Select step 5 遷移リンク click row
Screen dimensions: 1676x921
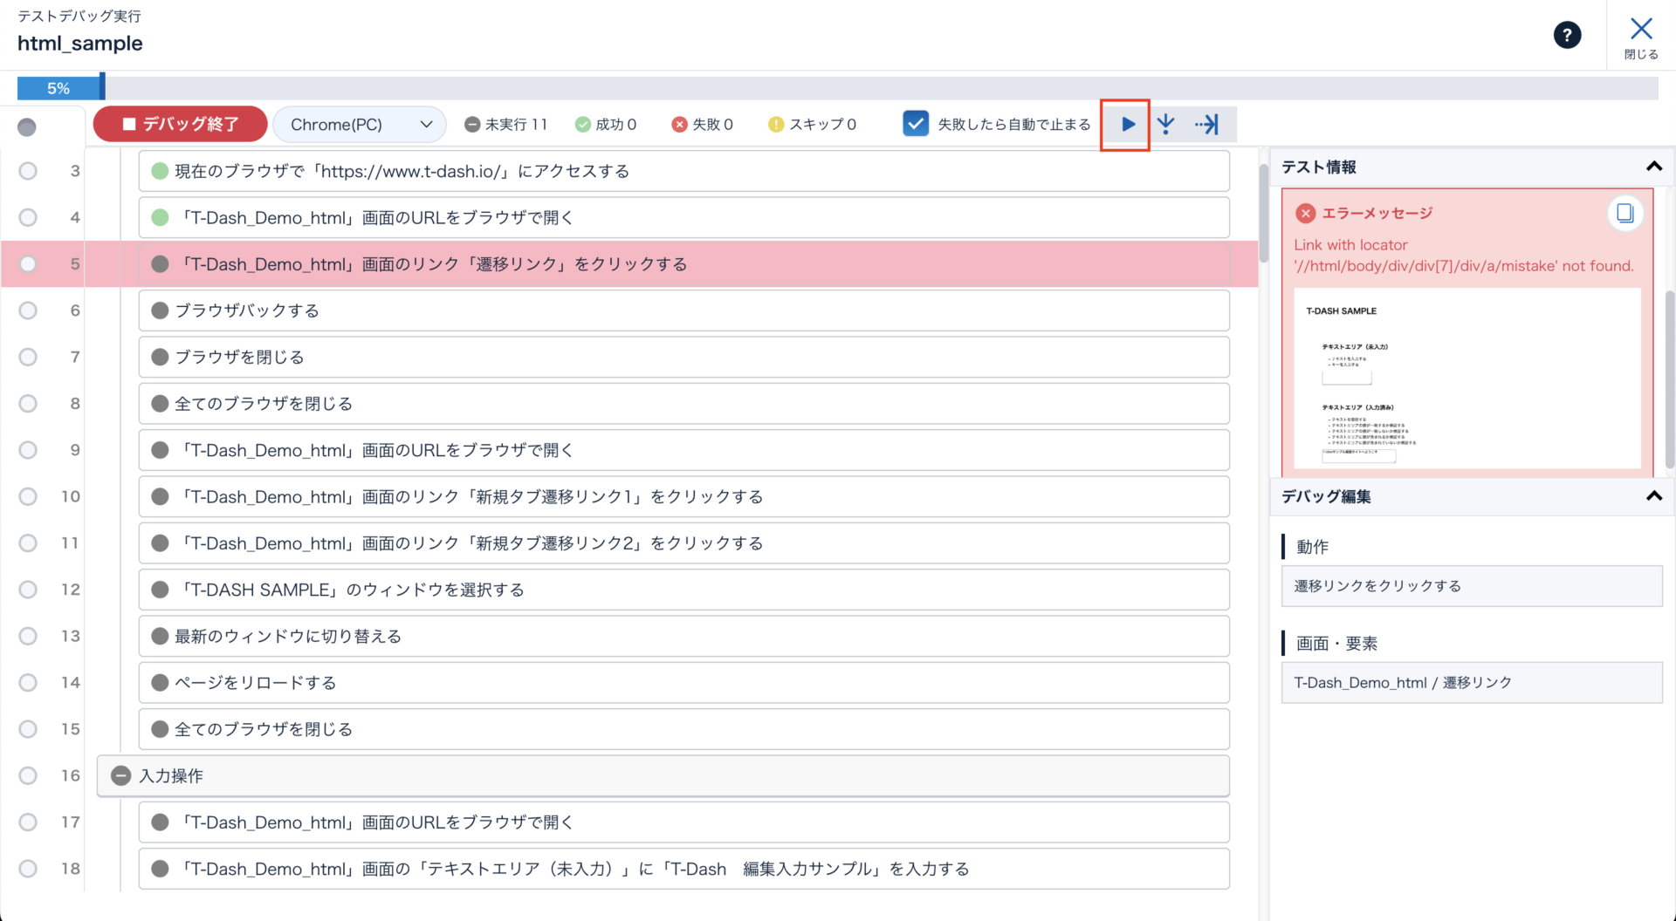(683, 264)
